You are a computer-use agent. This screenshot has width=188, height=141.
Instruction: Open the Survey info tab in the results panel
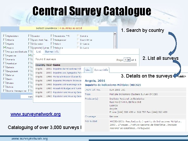click(x=52, y=51)
